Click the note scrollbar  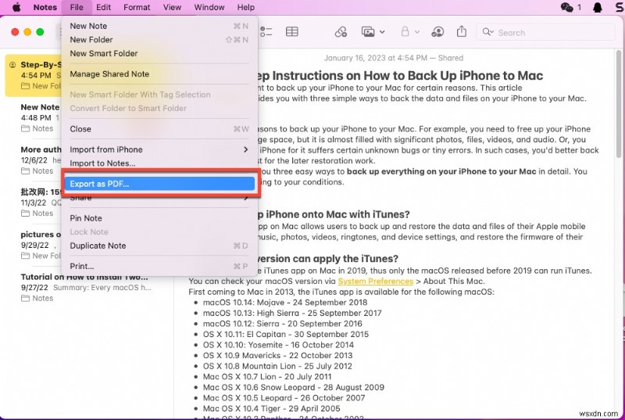(618, 105)
